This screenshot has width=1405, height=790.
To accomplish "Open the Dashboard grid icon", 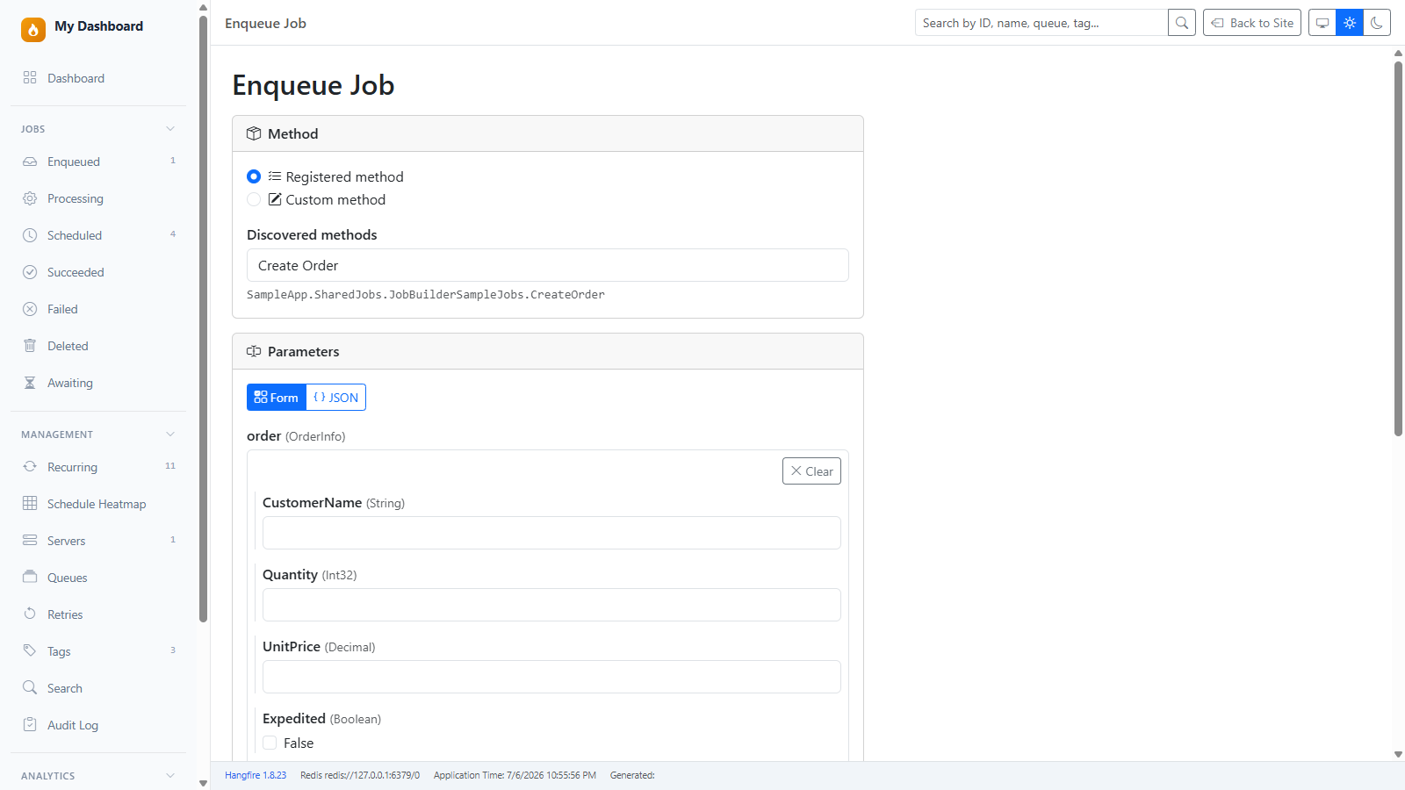I will (30, 77).
